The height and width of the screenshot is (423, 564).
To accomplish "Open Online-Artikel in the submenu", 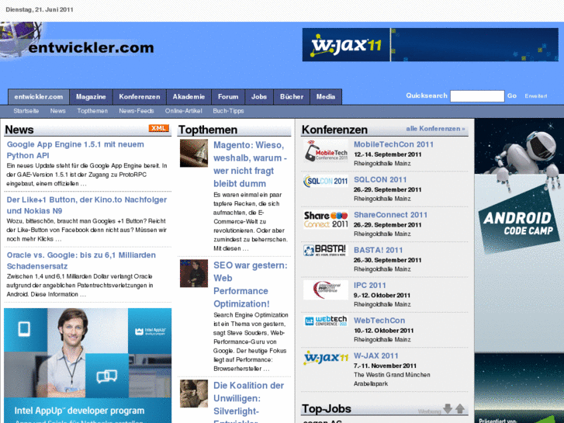I will point(183,111).
